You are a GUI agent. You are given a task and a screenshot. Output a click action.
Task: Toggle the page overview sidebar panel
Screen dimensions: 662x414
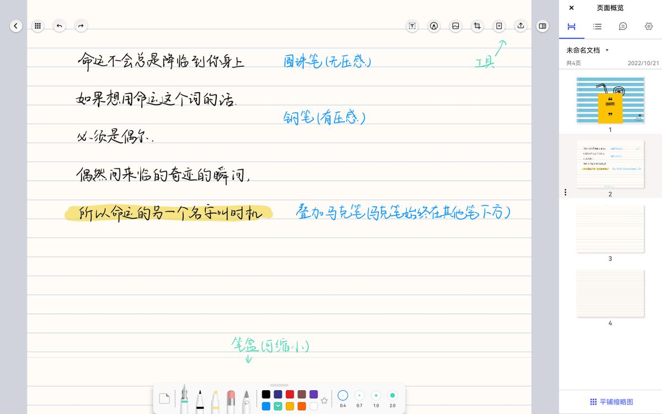click(542, 26)
